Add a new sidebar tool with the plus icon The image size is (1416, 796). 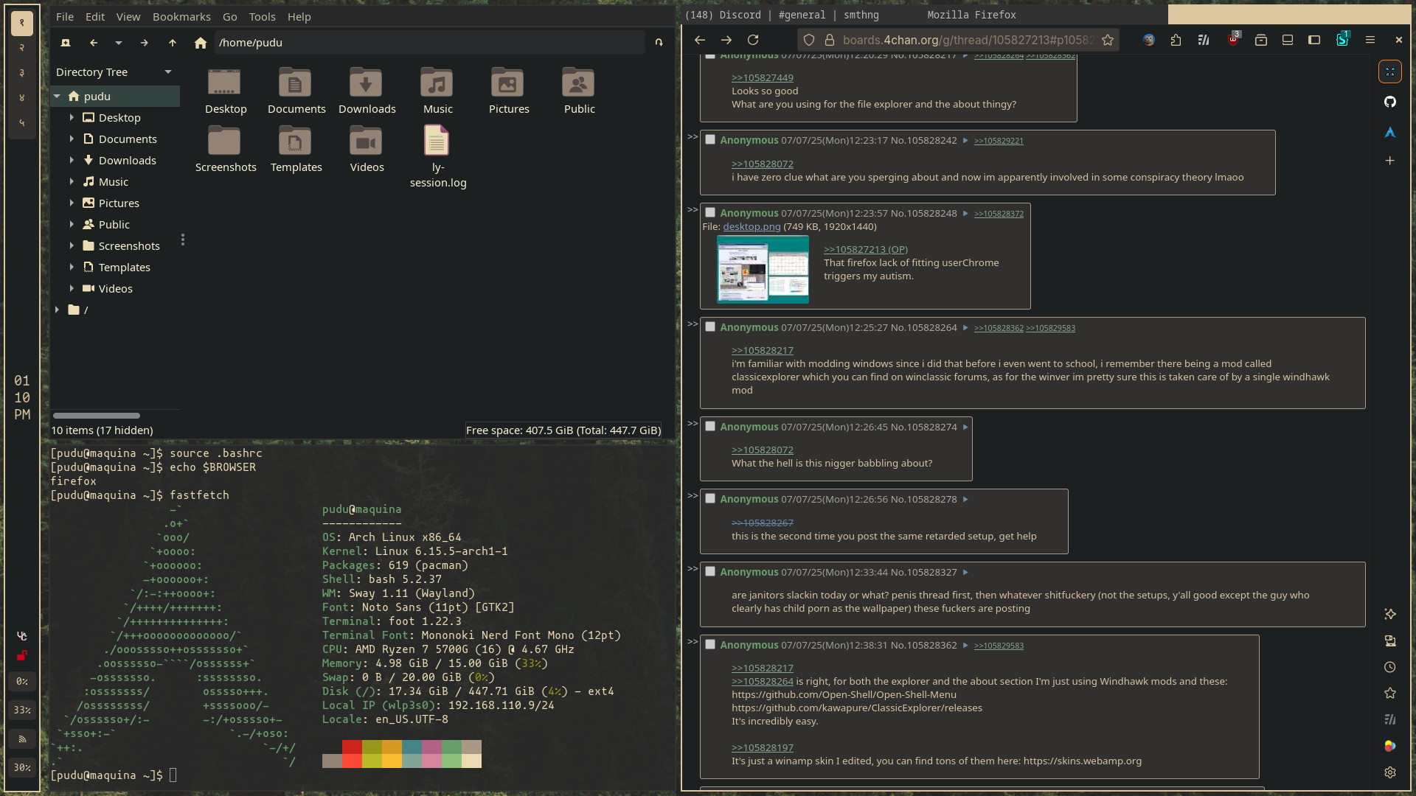coord(1390,161)
